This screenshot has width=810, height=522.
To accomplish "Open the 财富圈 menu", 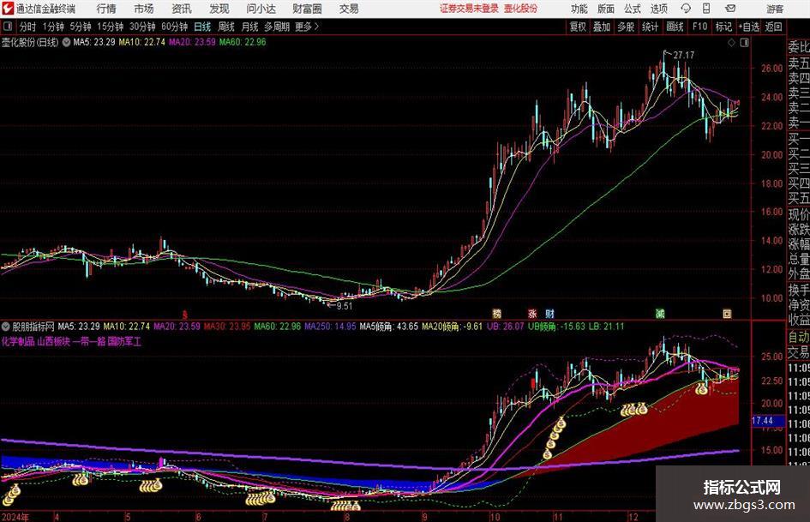I will pyautogui.click(x=307, y=9).
